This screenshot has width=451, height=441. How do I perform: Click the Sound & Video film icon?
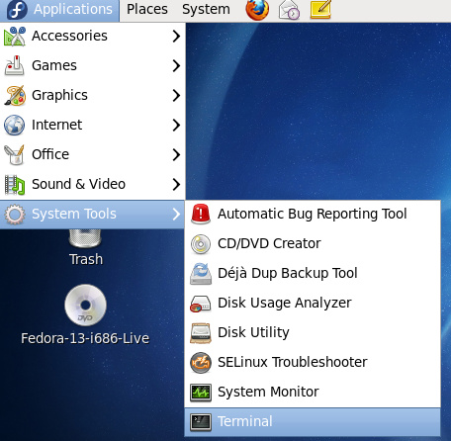tap(14, 184)
